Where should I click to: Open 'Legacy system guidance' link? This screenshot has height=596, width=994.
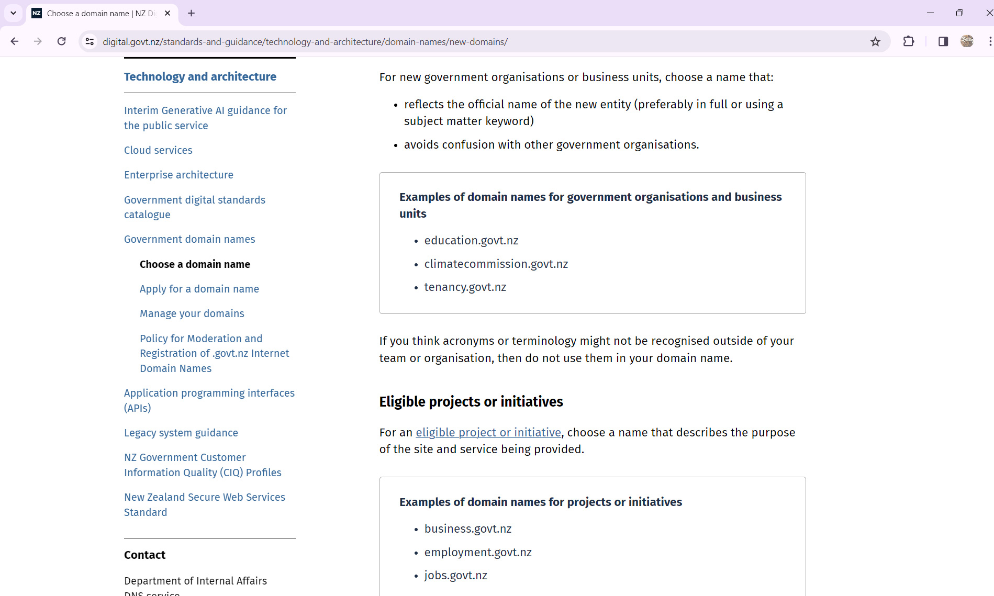pyautogui.click(x=181, y=433)
